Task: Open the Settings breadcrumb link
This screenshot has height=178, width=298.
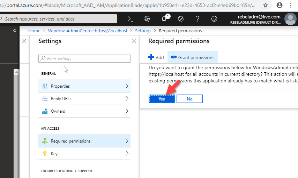Action: 143,31
